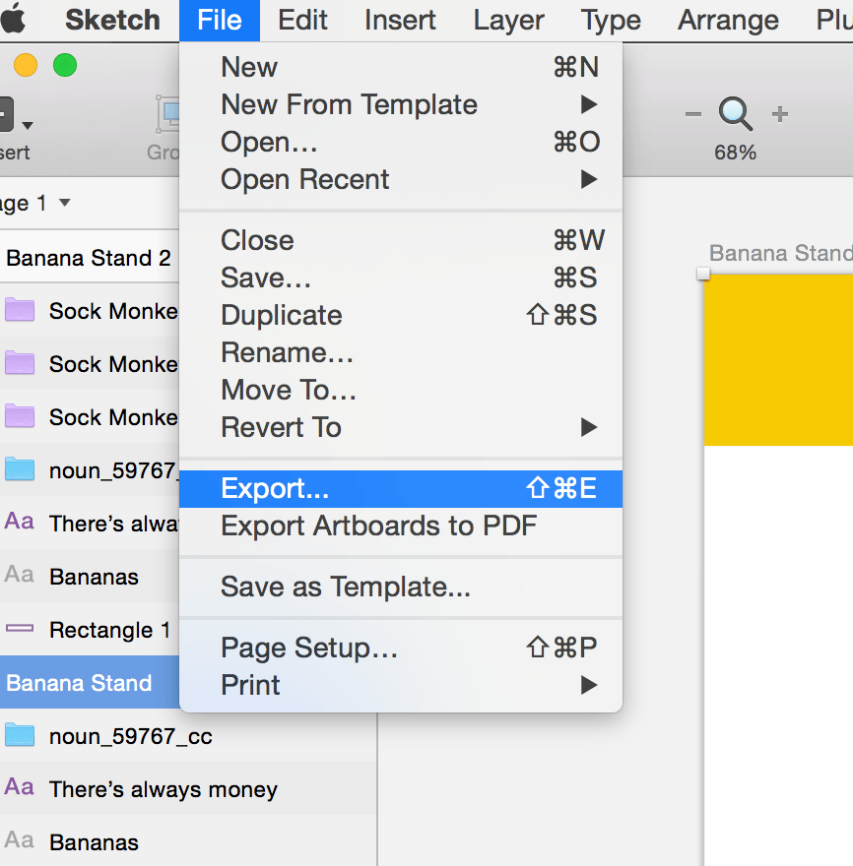Open the Insert menu

pyautogui.click(x=400, y=20)
